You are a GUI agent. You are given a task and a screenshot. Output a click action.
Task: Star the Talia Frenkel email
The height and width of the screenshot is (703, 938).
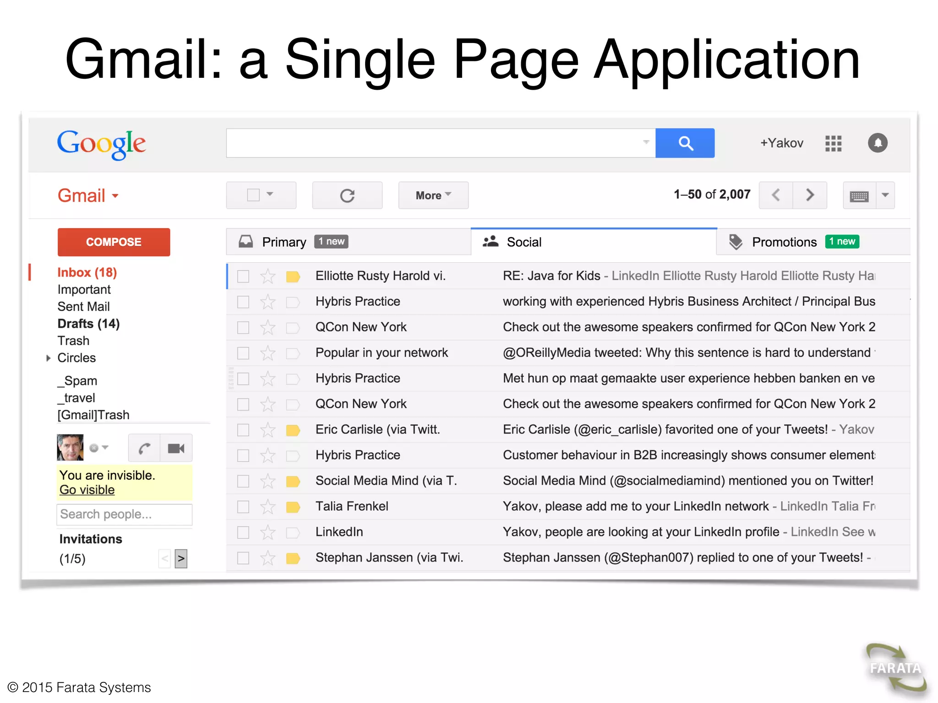(x=267, y=507)
